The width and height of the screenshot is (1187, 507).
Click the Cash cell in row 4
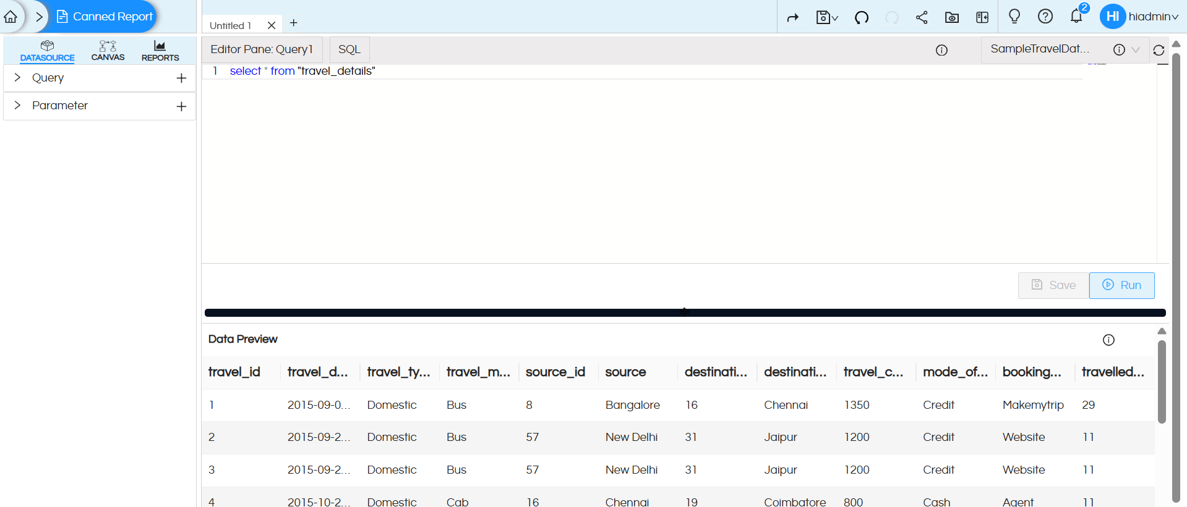pyautogui.click(x=936, y=501)
